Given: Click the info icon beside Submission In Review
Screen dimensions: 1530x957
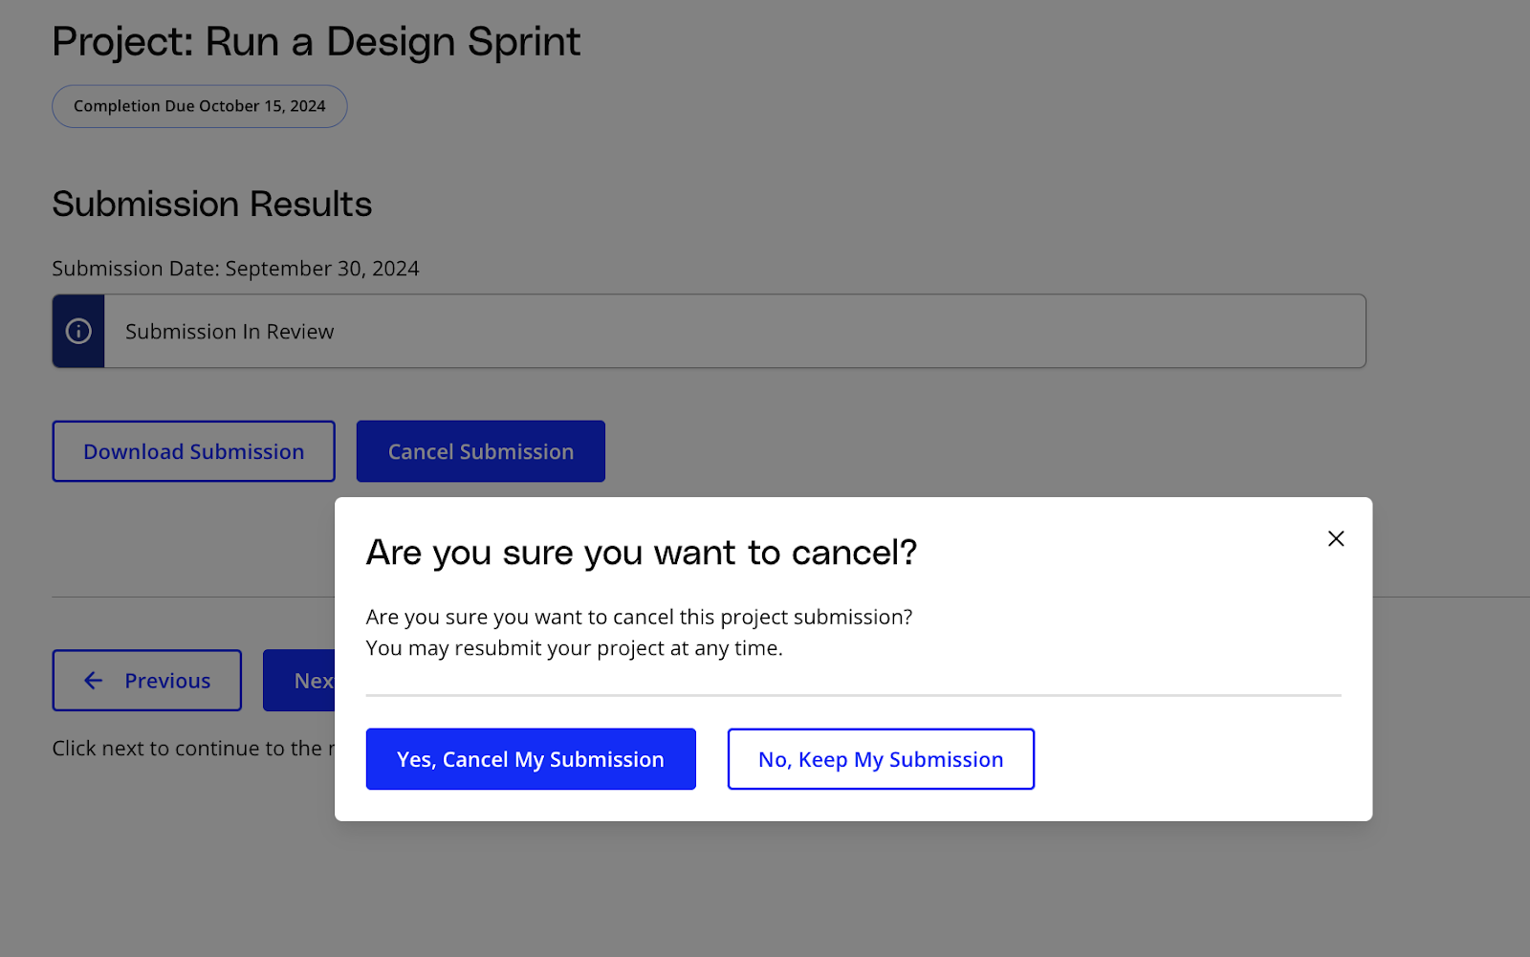Looking at the screenshot, I should [78, 331].
